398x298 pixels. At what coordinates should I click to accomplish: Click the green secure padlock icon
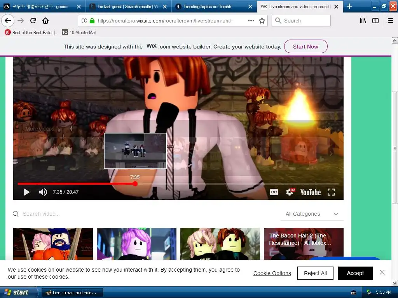pyautogui.click(x=92, y=21)
